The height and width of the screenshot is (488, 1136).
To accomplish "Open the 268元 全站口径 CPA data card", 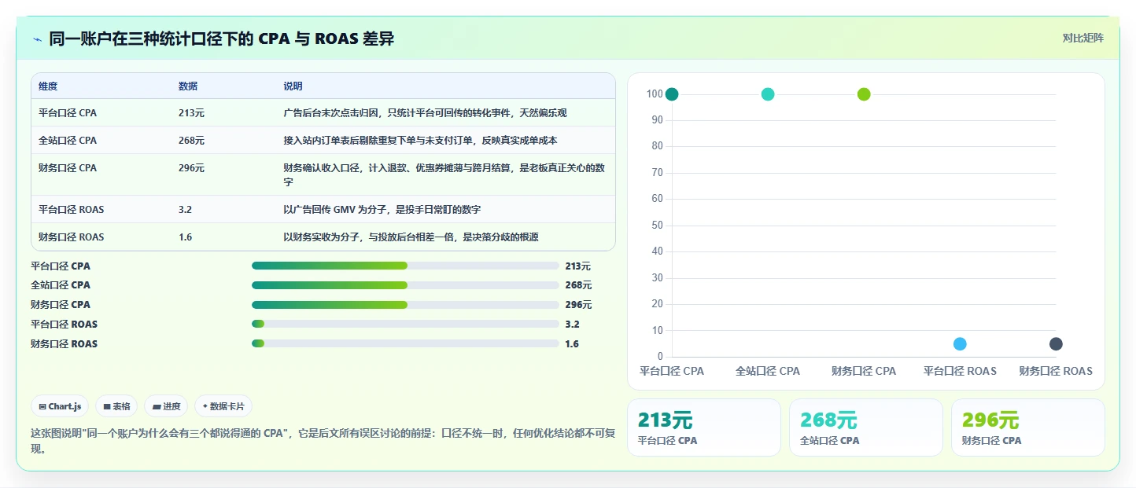I will [x=866, y=427].
